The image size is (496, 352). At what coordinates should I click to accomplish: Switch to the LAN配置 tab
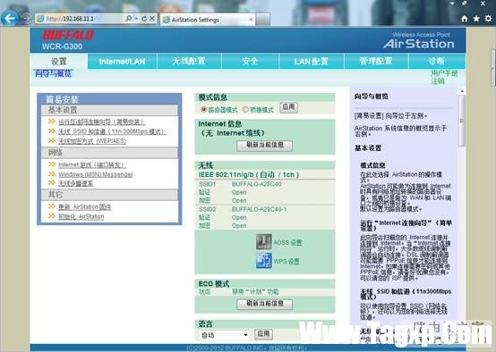point(312,62)
